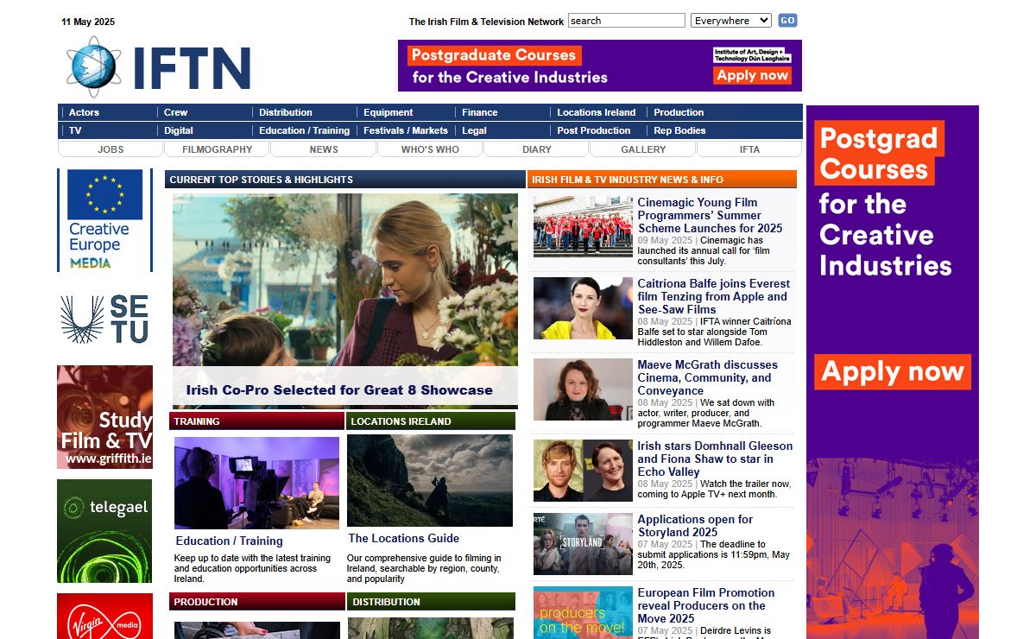Click the IFTN globe logo
1036x639 pixels.
[94, 66]
